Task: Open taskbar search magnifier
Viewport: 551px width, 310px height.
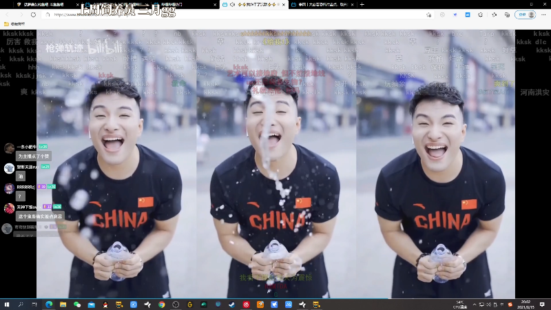Action: pos(21,304)
